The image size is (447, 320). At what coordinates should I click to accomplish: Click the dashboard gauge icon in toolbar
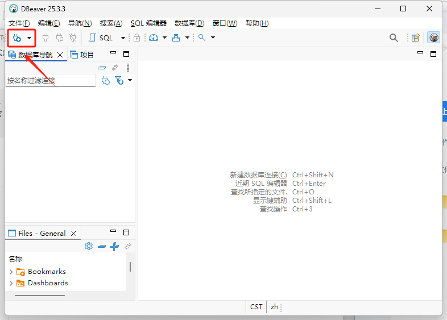[153, 38]
